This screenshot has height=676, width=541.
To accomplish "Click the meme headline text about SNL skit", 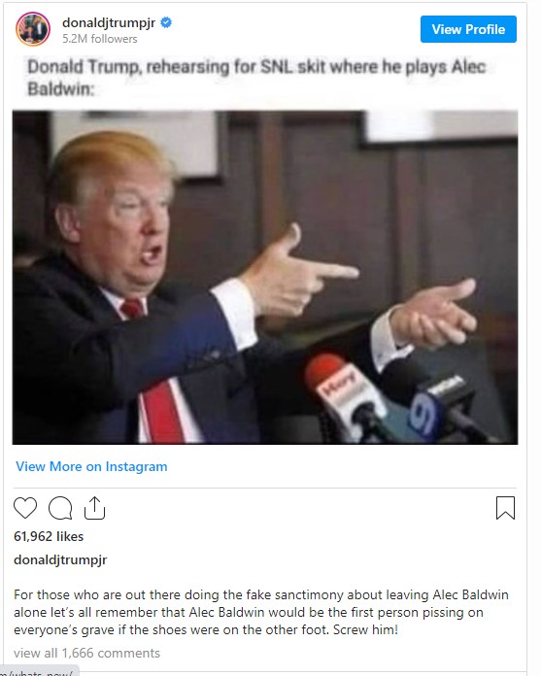I will 257,78.
